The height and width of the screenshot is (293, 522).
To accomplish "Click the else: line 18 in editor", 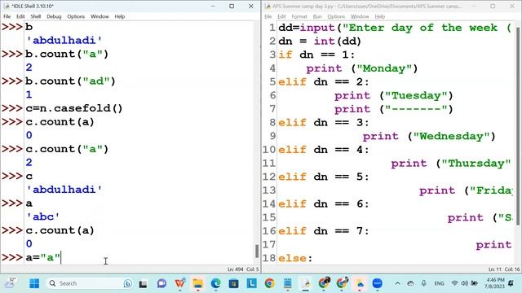I will click(x=295, y=258).
